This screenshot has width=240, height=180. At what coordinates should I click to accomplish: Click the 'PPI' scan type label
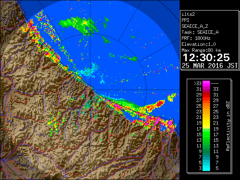pos(185,20)
